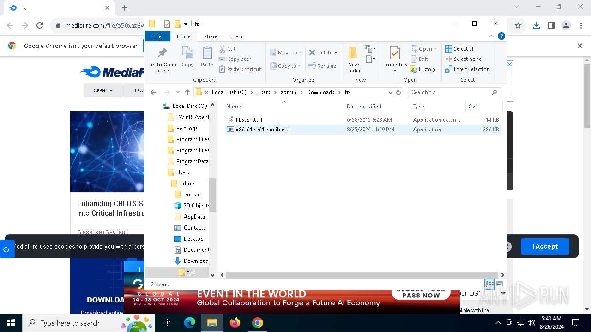This screenshot has width=591, height=332.
Task: Open Firefox from taskbar
Action: 235,323
